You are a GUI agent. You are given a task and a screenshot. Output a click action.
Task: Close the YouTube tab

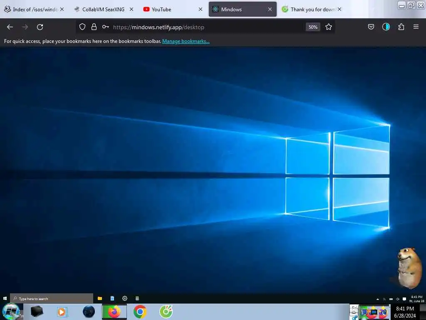click(x=200, y=9)
